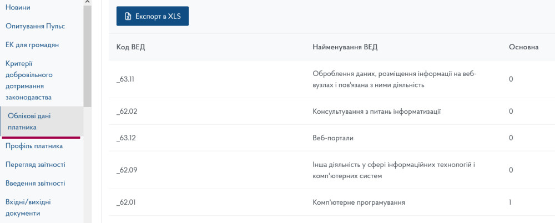Click the Основна column header
555x223 pixels.
pos(523,47)
